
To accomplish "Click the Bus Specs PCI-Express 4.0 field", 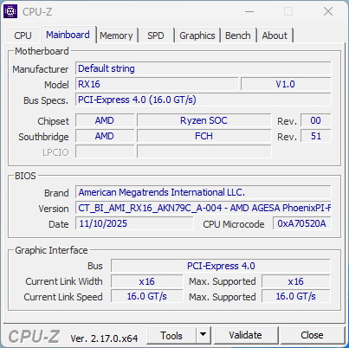I will coord(204,100).
